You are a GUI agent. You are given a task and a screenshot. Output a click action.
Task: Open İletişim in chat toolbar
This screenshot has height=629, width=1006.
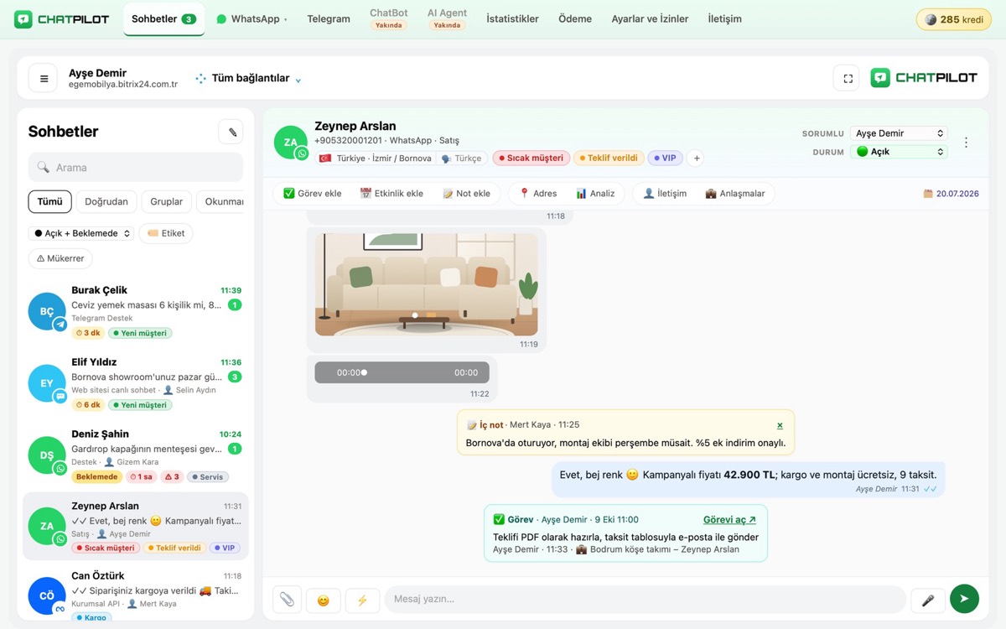click(665, 194)
